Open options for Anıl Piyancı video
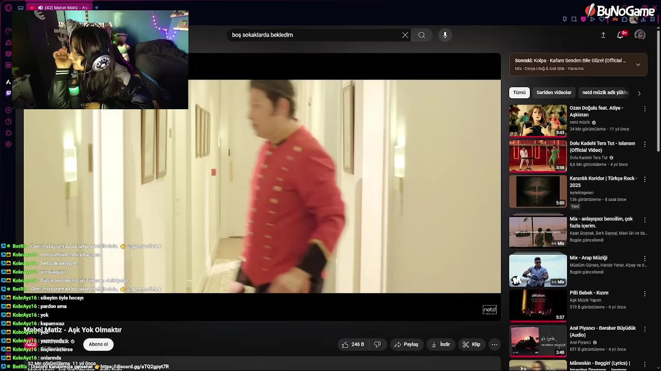Viewport: 661px width, 371px height. tap(644, 329)
